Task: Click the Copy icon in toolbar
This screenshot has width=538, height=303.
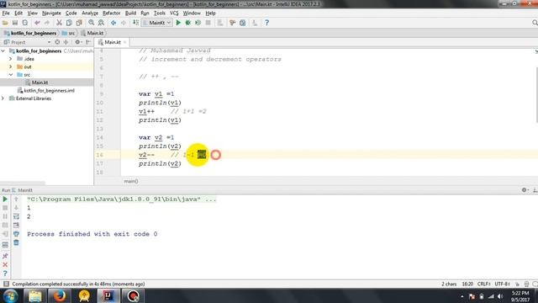Action: tap(69, 23)
